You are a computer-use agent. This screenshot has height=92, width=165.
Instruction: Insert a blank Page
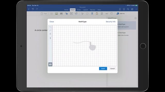(44, 14)
